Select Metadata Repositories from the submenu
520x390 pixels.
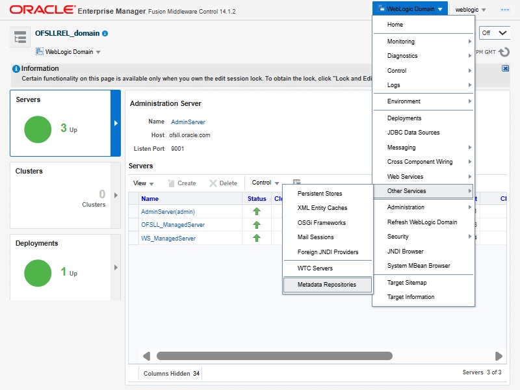point(327,285)
